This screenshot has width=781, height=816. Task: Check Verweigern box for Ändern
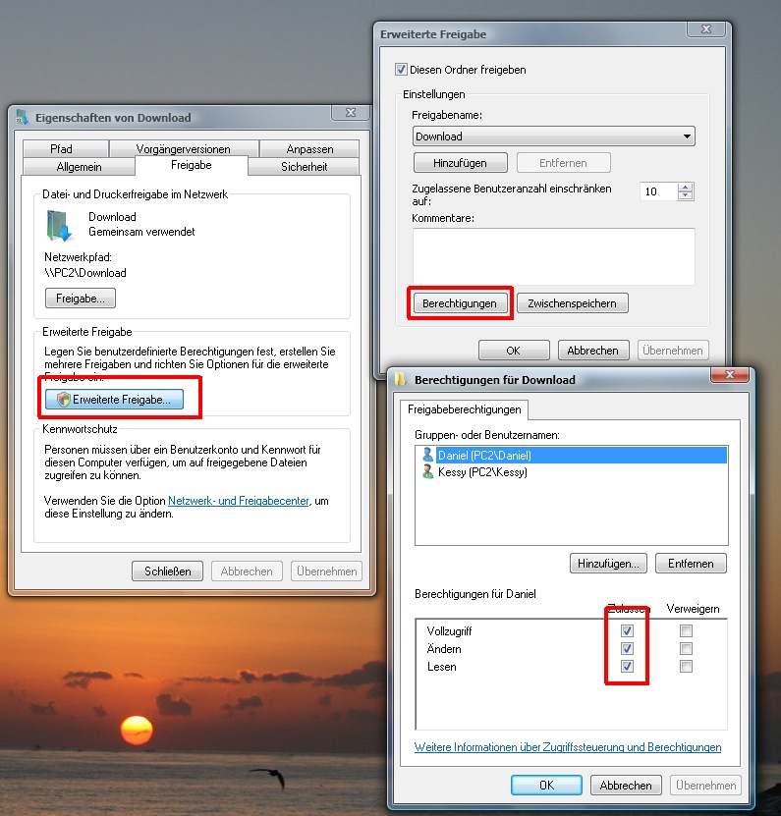point(687,648)
